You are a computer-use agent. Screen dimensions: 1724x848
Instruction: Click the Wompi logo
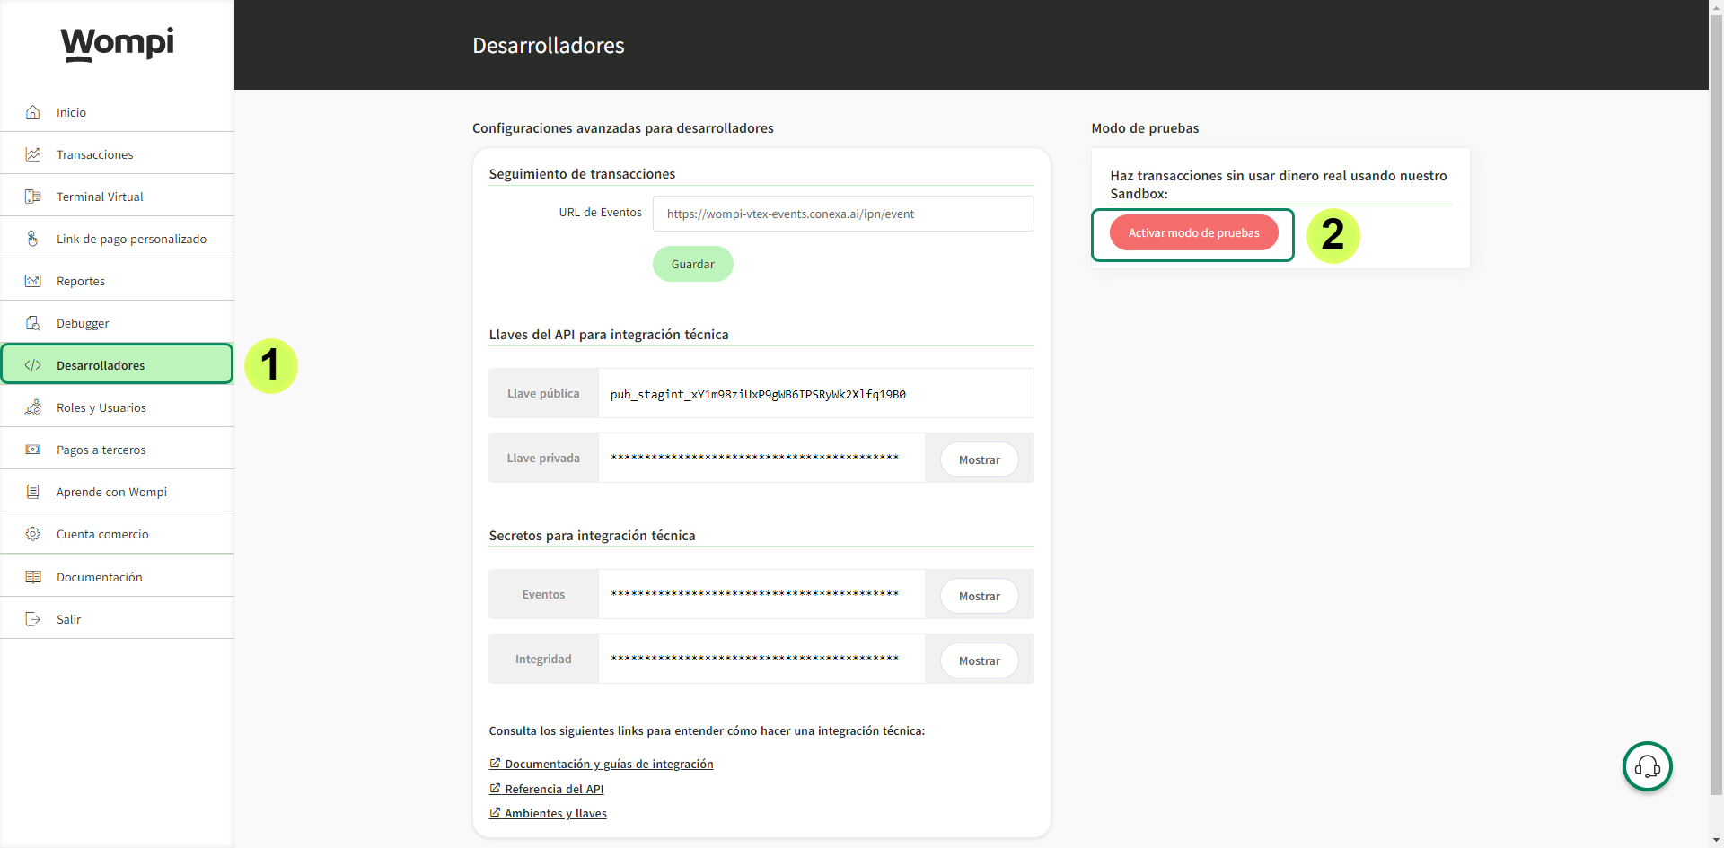click(x=117, y=43)
